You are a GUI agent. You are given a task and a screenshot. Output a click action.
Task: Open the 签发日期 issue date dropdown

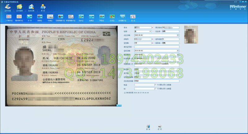click(178, 51)
